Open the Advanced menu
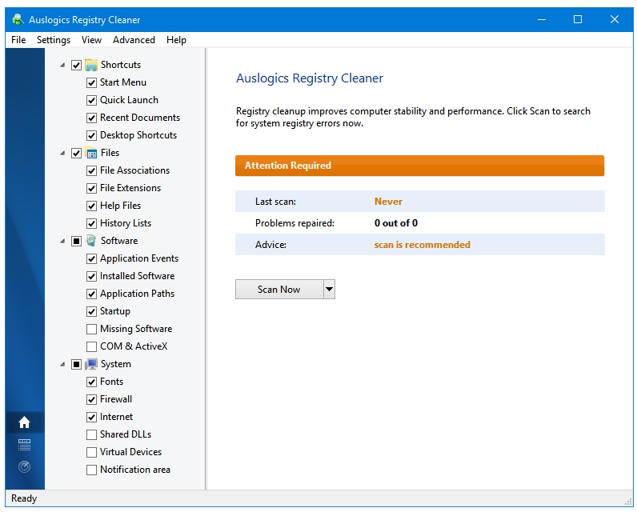The image size is (637, 512). (134, 40)
